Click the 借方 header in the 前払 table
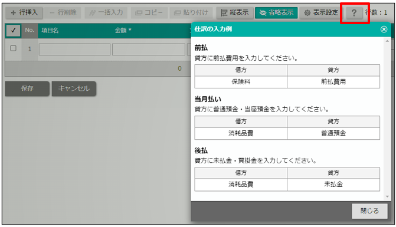 [241, 70]
